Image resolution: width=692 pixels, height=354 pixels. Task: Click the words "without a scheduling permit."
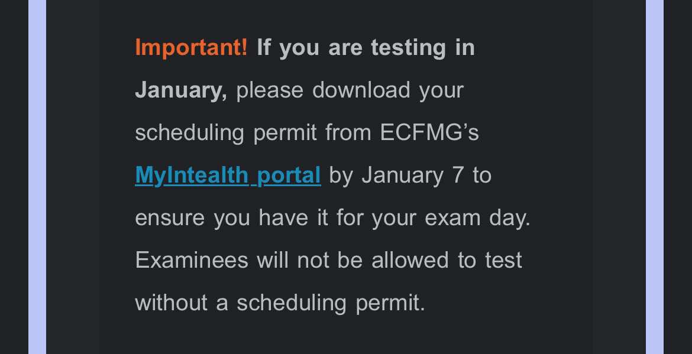coord(280,303)
